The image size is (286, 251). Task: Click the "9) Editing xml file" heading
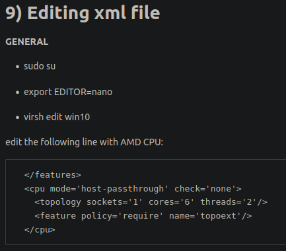83,13
